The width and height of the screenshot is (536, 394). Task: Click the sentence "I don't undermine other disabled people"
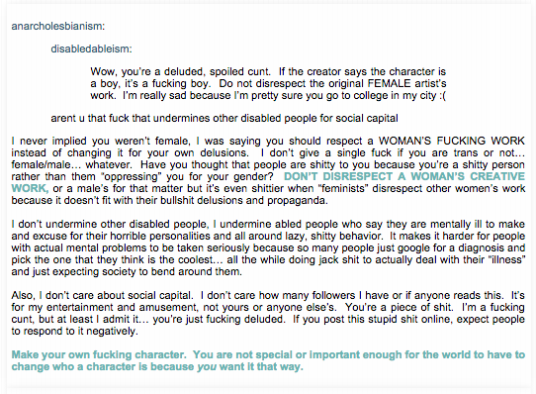coord(110,224)
